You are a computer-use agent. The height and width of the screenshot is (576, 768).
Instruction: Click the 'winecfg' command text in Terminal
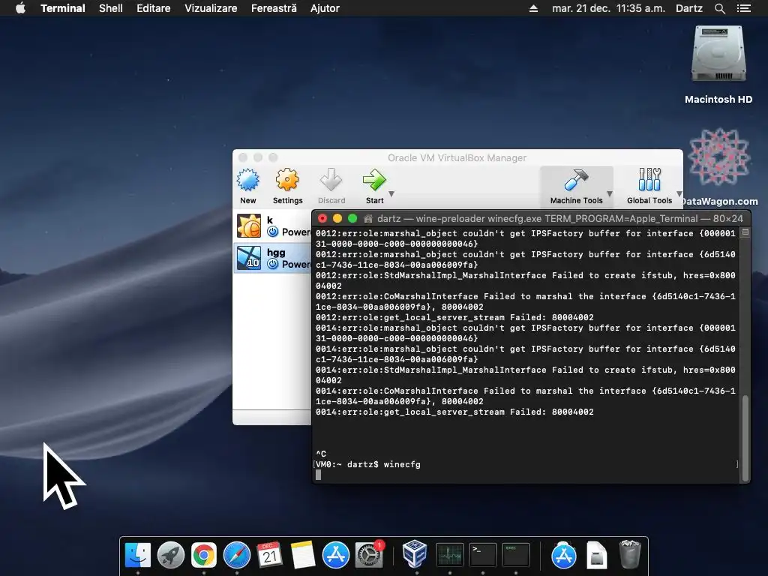click(402, 464)
